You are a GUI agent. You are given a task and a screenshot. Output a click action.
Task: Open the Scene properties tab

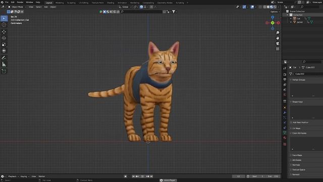[x=285, y=89]
